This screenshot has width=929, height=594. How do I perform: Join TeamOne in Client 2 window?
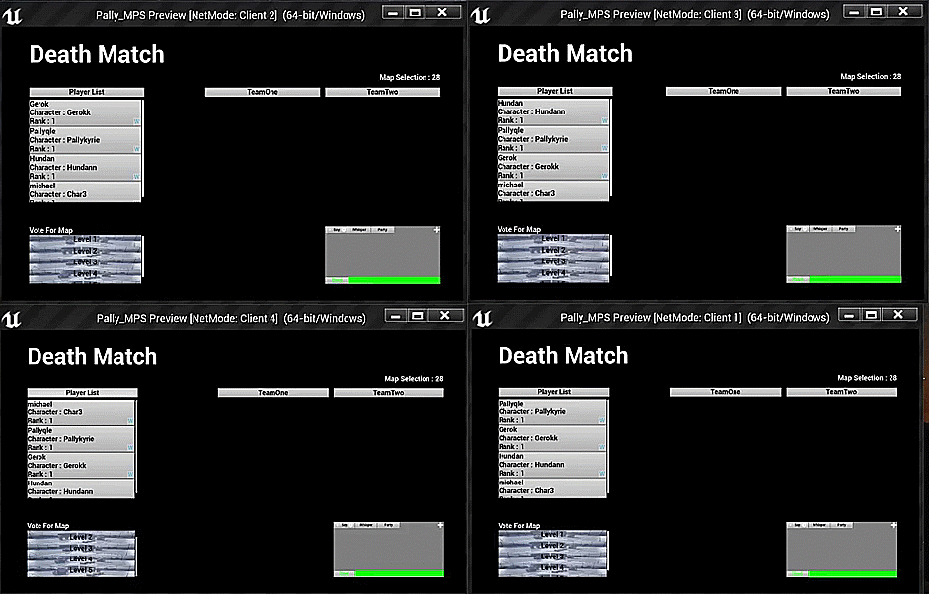263,92
